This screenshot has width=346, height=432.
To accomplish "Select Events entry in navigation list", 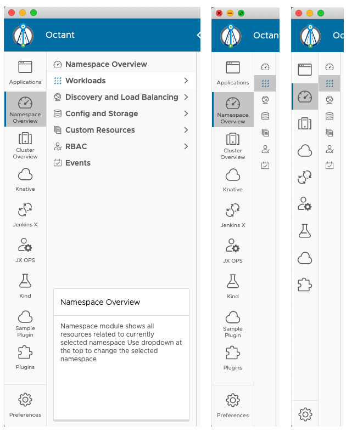I will coord(121,163).
